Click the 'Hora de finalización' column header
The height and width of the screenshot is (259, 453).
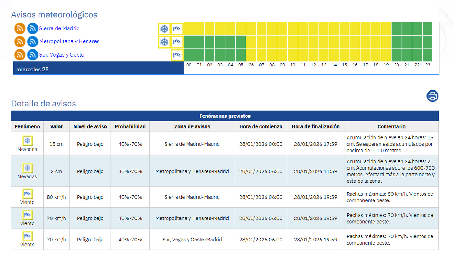[316, 126]
